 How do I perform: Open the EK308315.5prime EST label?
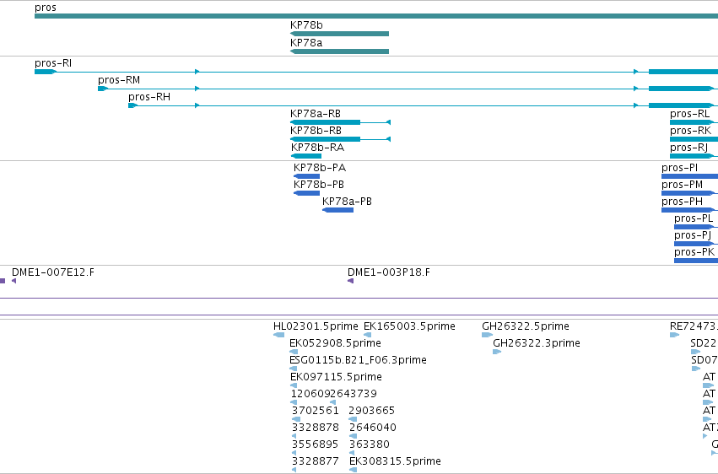395,461
